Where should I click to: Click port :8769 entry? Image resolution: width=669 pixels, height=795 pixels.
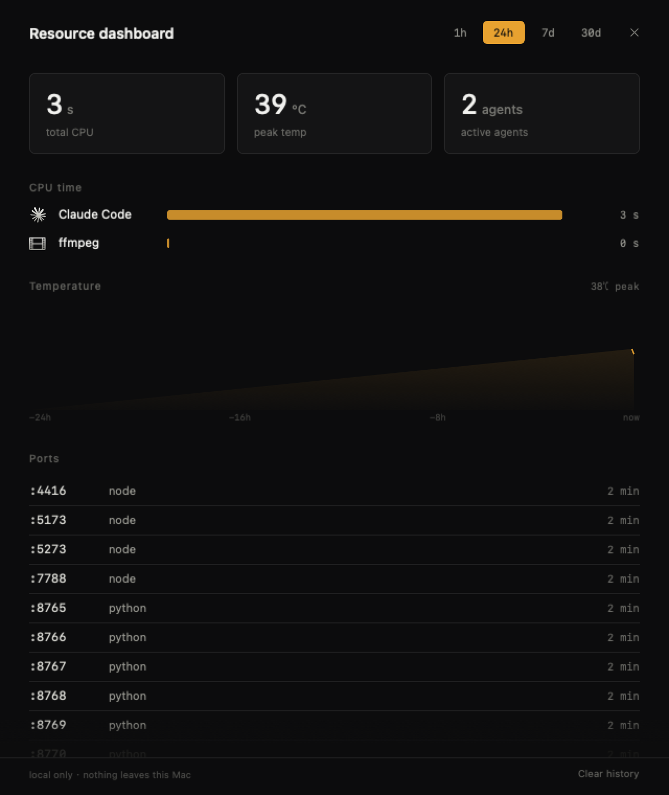pyautogui.click(x=334, y=725)
